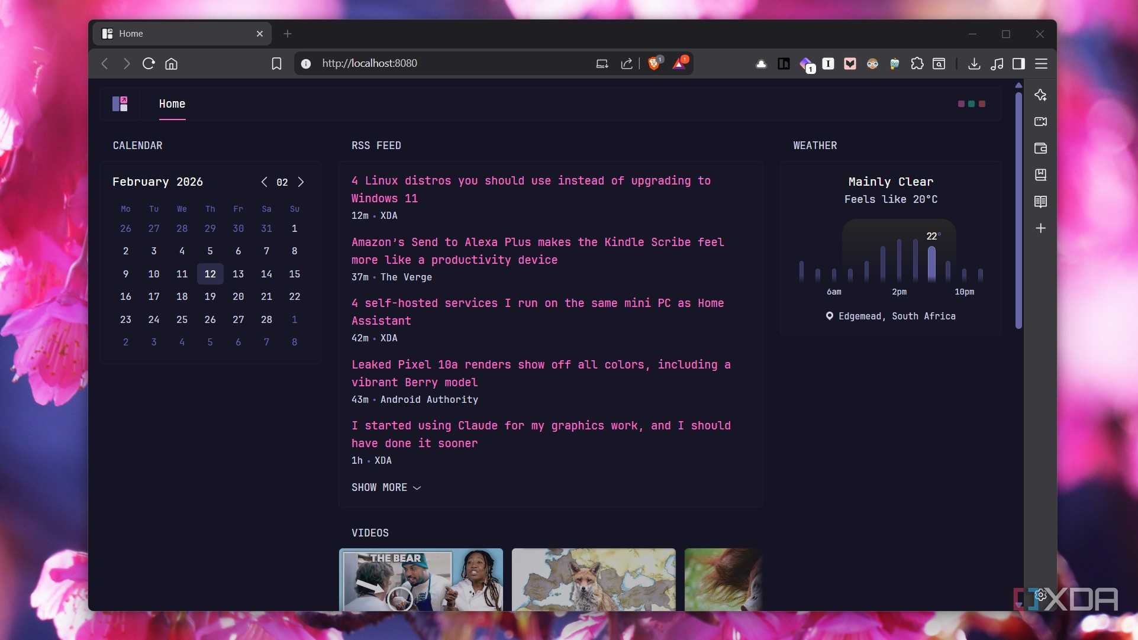Screen dimensions: 1138x640
Task: Open the downloads icon
Action: (x=974, y=63)
